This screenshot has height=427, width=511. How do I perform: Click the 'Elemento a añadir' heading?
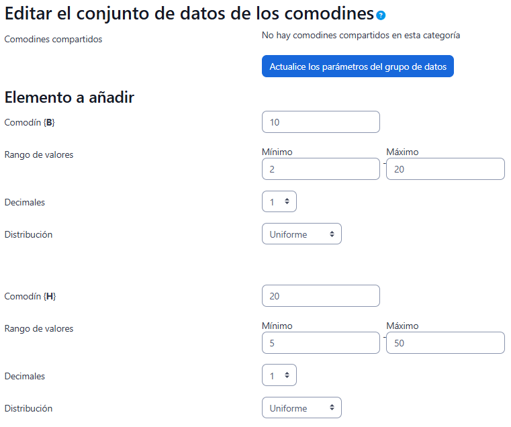(x=69, y=97)
